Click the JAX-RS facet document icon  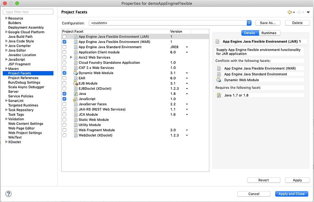click(x=76, y=109)
